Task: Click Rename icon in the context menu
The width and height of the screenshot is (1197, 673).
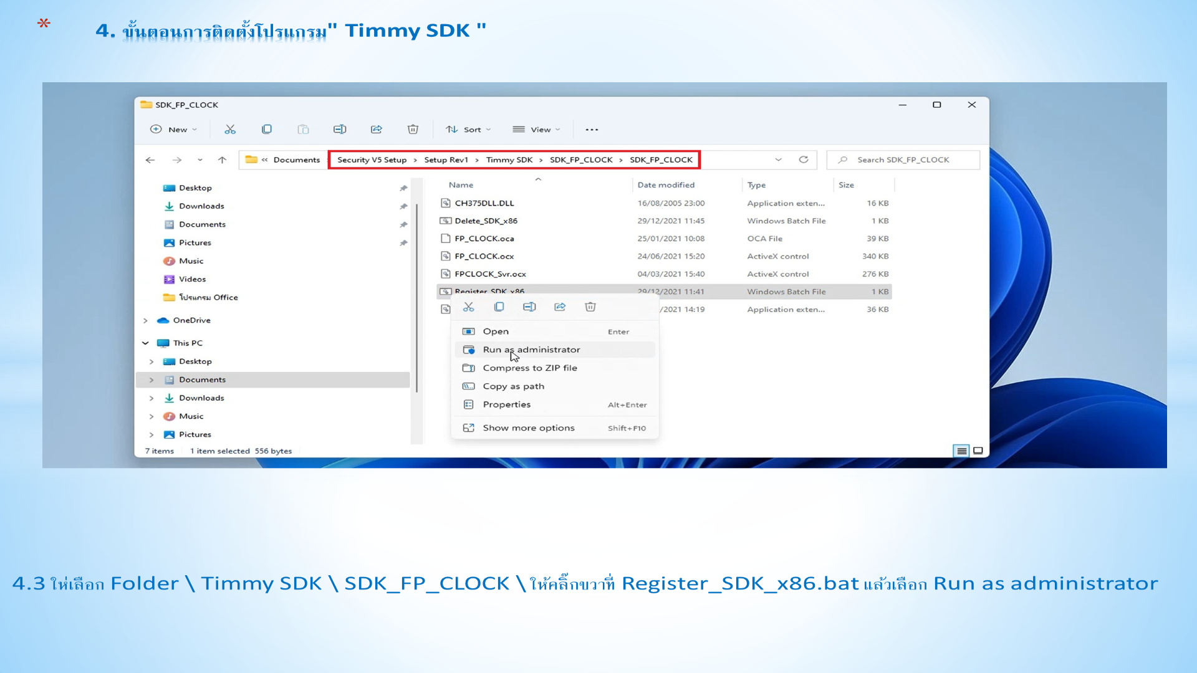Action: tap(529, 307)
